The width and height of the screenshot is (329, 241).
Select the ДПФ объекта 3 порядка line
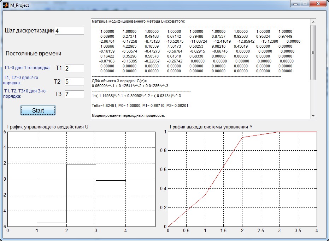119,81
